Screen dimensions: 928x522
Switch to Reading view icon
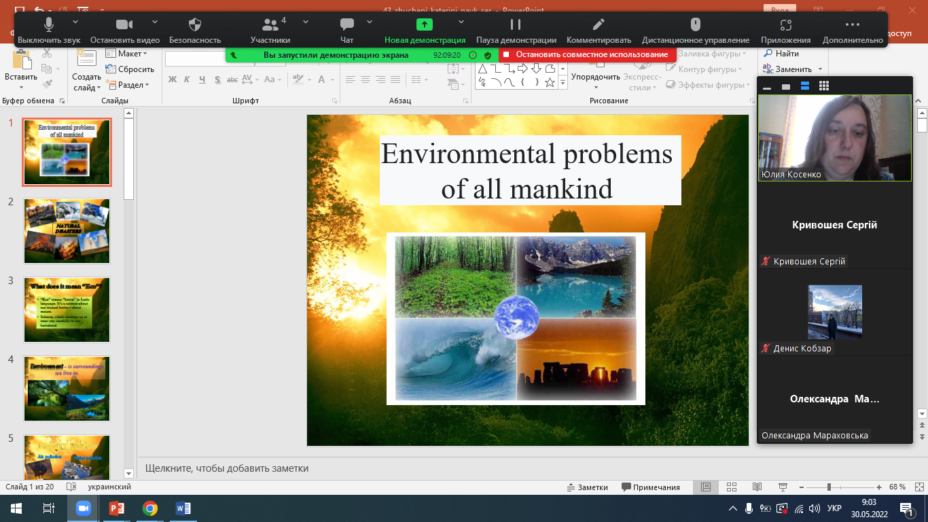[757, 487]
